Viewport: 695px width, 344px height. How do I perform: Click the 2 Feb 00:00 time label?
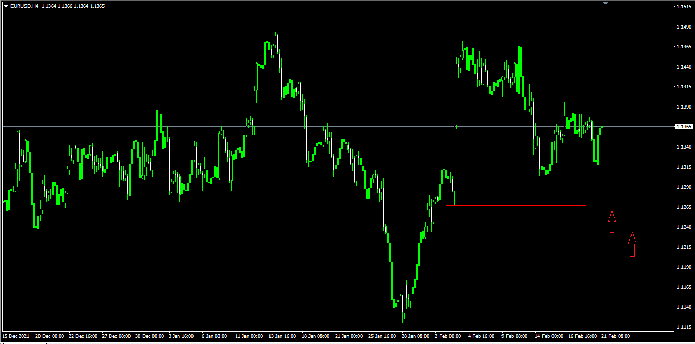point(448,336)
